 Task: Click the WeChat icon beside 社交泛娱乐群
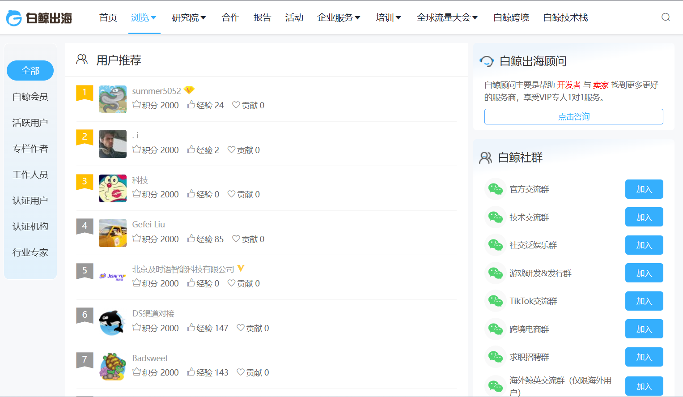(x=495, y=245)
